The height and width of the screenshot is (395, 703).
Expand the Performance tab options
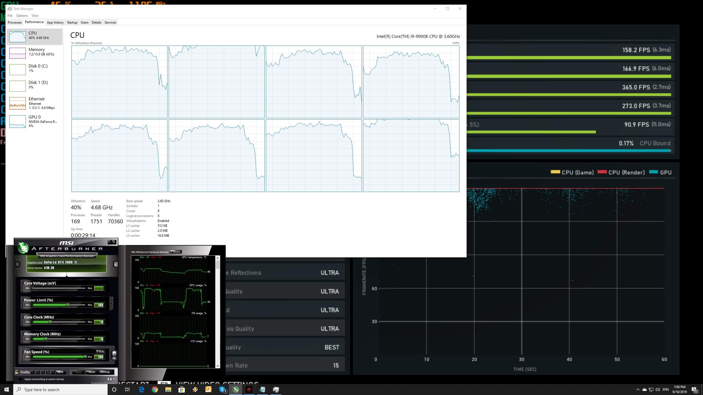[34, 22]
